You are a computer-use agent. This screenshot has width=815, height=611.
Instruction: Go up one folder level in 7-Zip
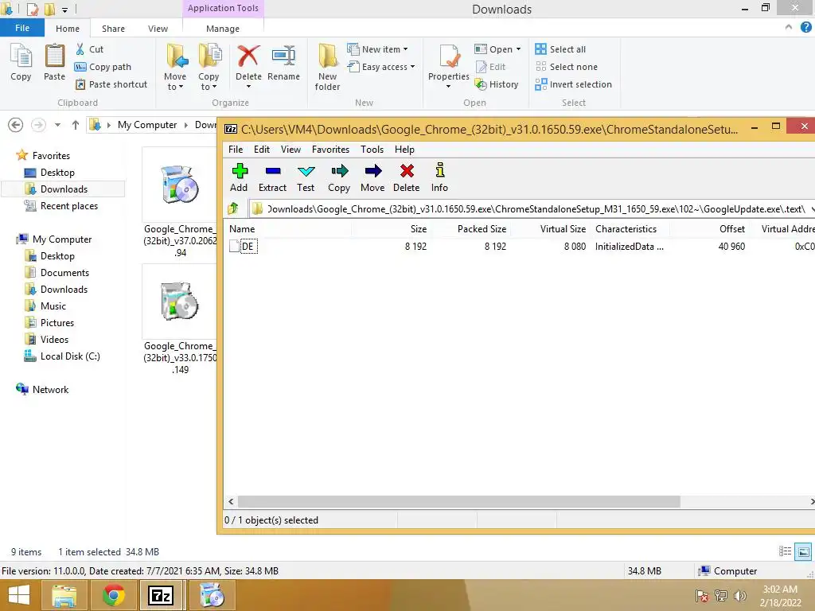(x=233, y=209)
